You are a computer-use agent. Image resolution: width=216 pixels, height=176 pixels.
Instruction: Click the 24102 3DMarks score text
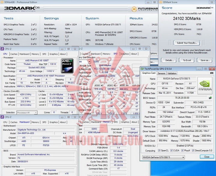tap(187, 19)
